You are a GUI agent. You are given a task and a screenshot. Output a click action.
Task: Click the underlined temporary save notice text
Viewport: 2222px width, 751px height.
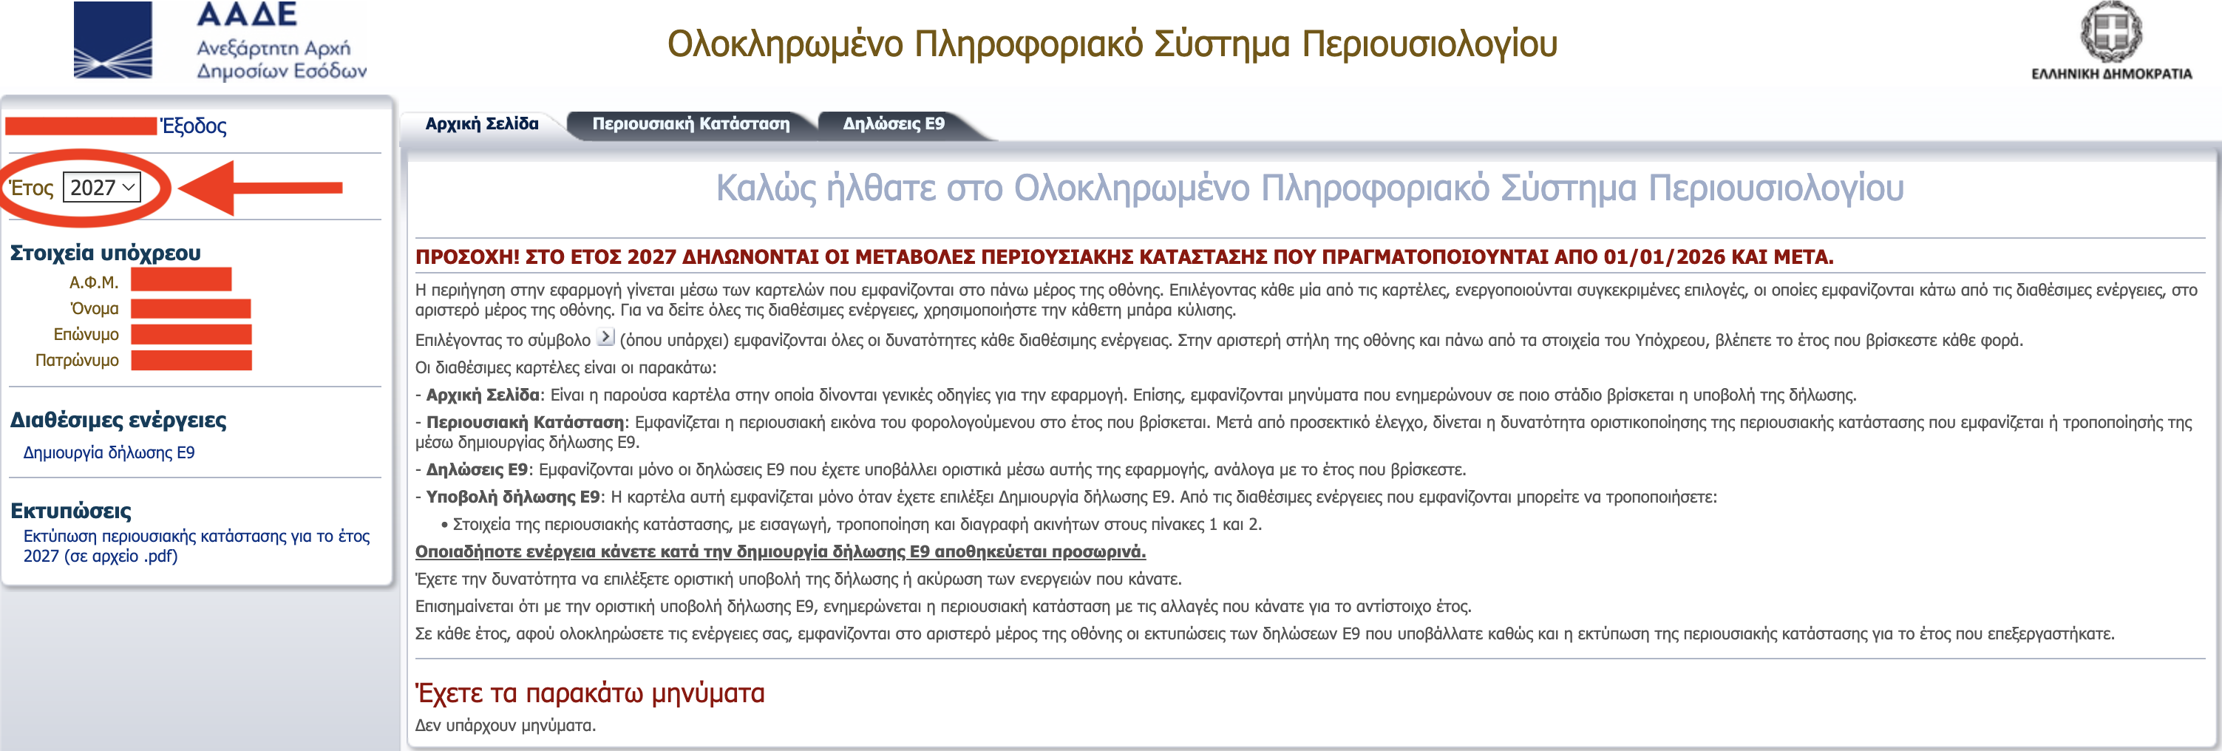coord(780,552)
